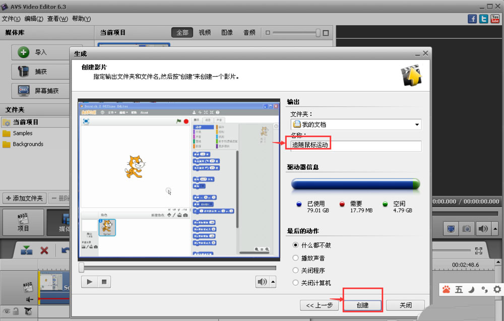Click the thumbnail size slider handle
This screenshot has height=321, width=504.
[x=318, y=33]
